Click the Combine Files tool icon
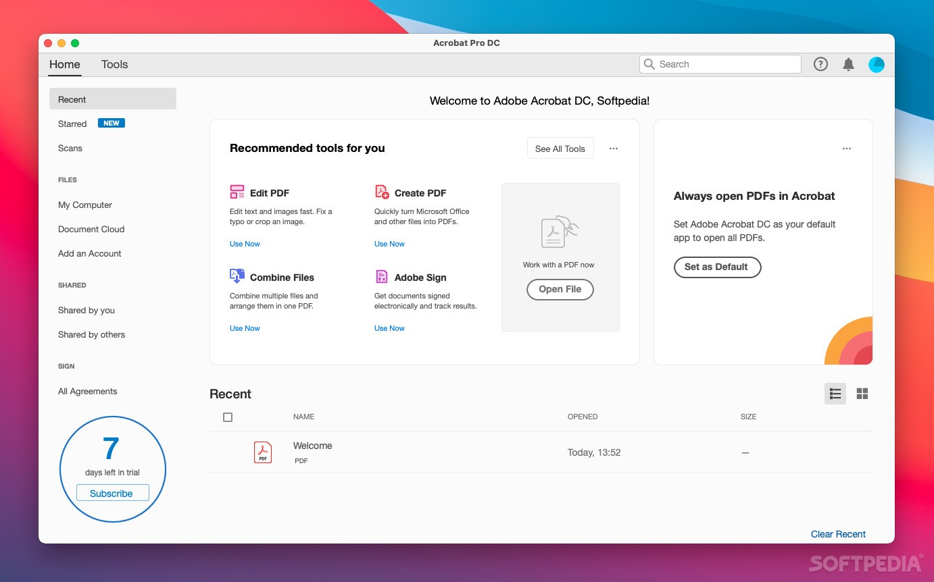Image resolution: width=934 pixels, height=582 pixels. 237,276
